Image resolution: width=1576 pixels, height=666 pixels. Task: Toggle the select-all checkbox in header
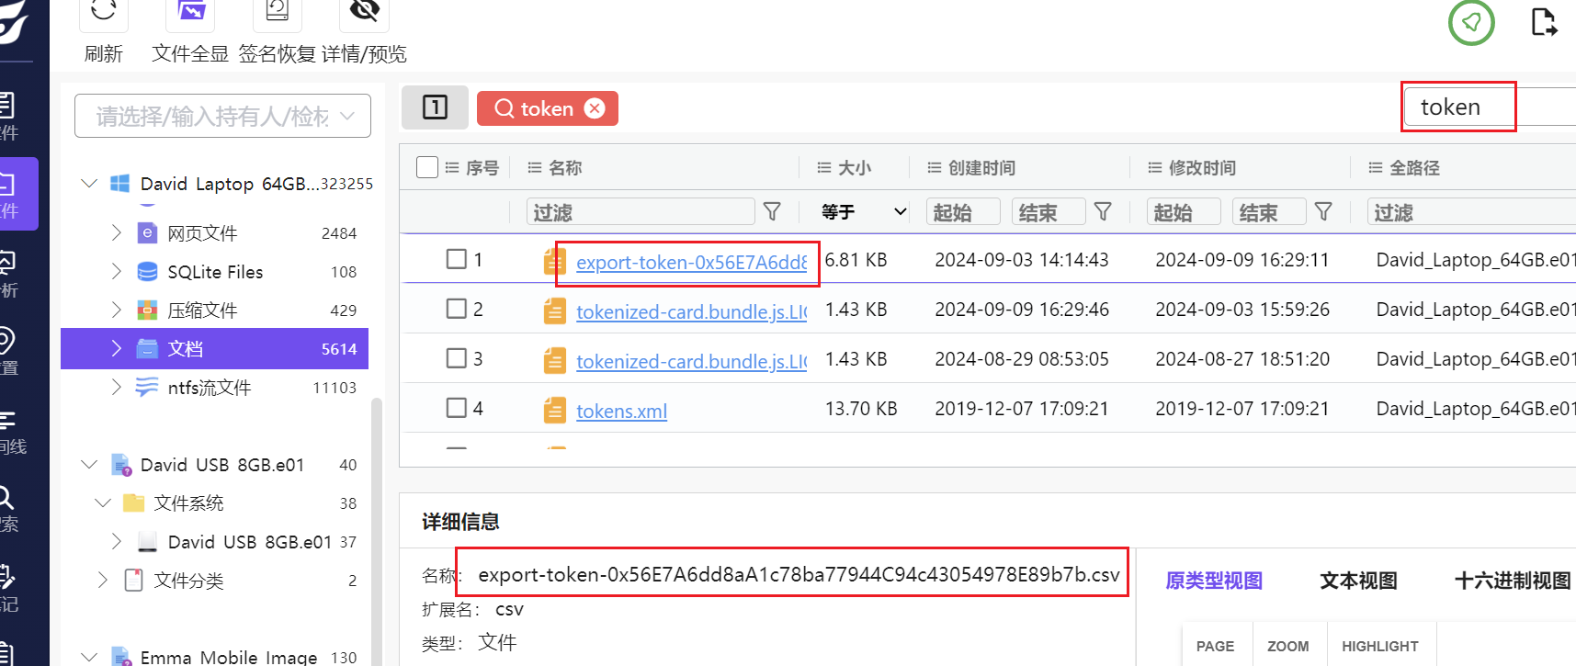coord(427,167)
